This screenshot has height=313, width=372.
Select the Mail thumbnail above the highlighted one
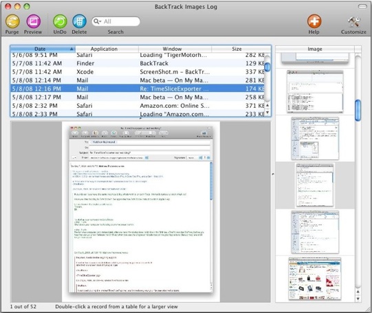point(315,139)
